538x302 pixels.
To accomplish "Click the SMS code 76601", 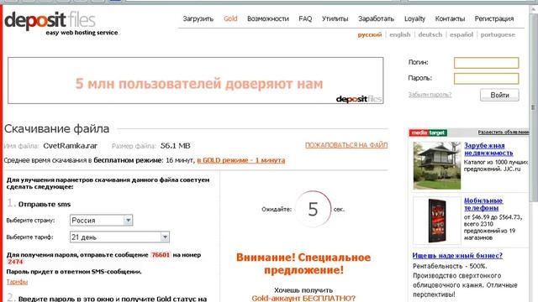I will click(x=161, y=255).
